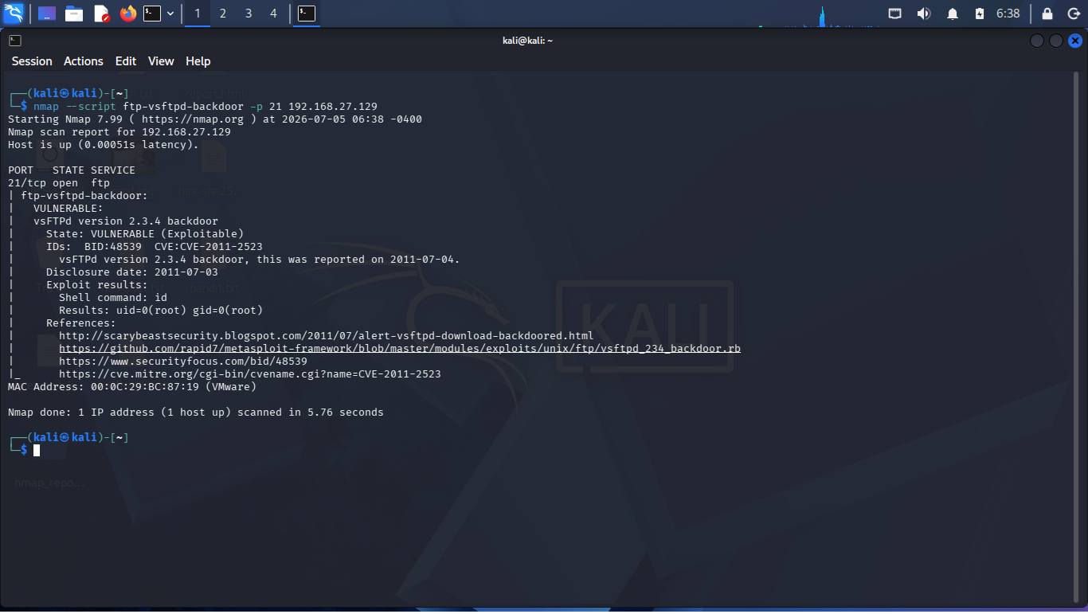Viewport: 1088px width, 614px height.
Task: Open a new terminal from the panel launcher
Action: tap(152, 14)
